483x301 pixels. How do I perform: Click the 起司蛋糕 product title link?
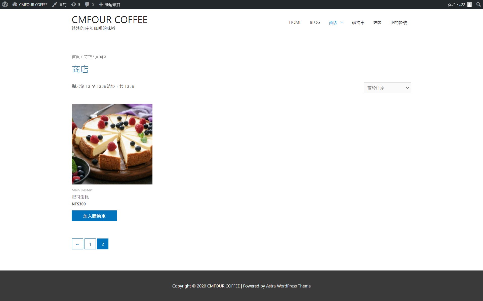pos(80,197)
